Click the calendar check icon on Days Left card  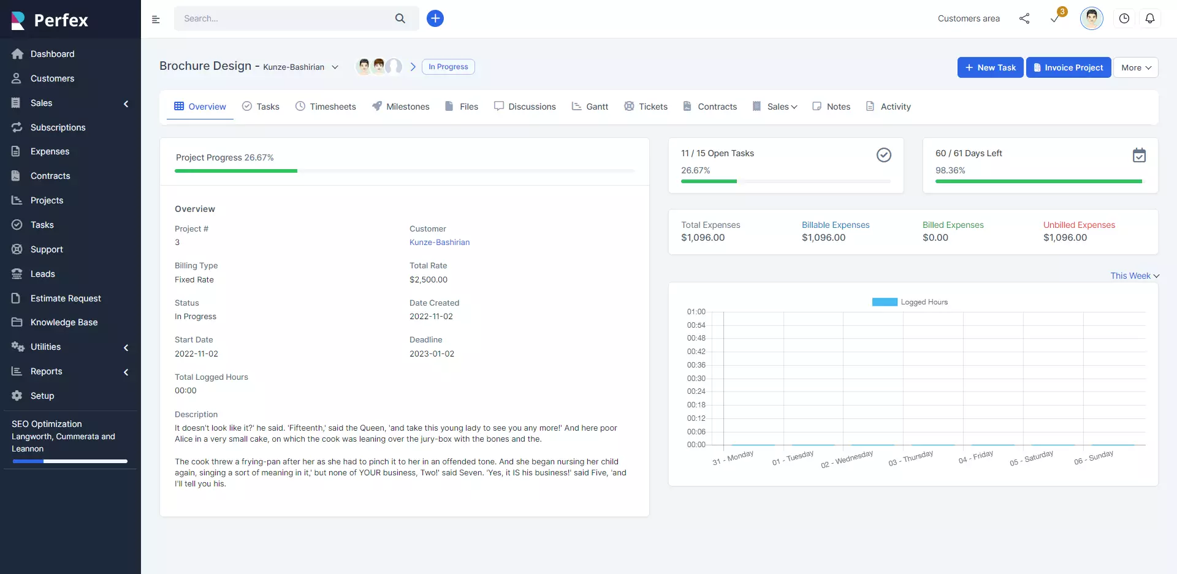click(x=1139, y=156)
